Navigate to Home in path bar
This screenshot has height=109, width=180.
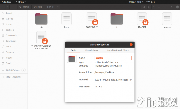[24, 7]
